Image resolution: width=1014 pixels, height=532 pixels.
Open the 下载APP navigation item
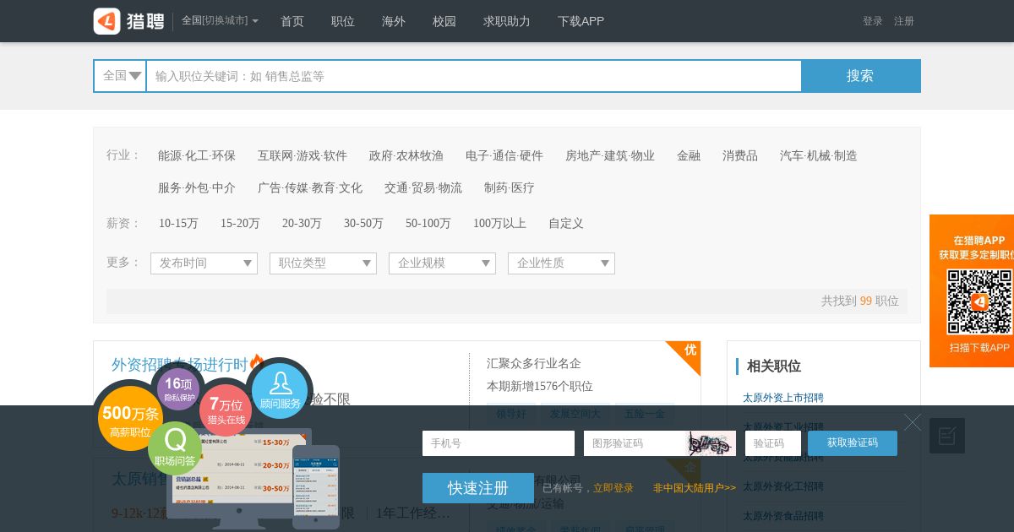point(581,21)
